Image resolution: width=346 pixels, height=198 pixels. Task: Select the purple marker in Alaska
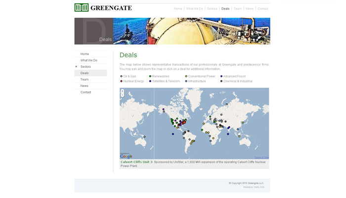[163, 109]
